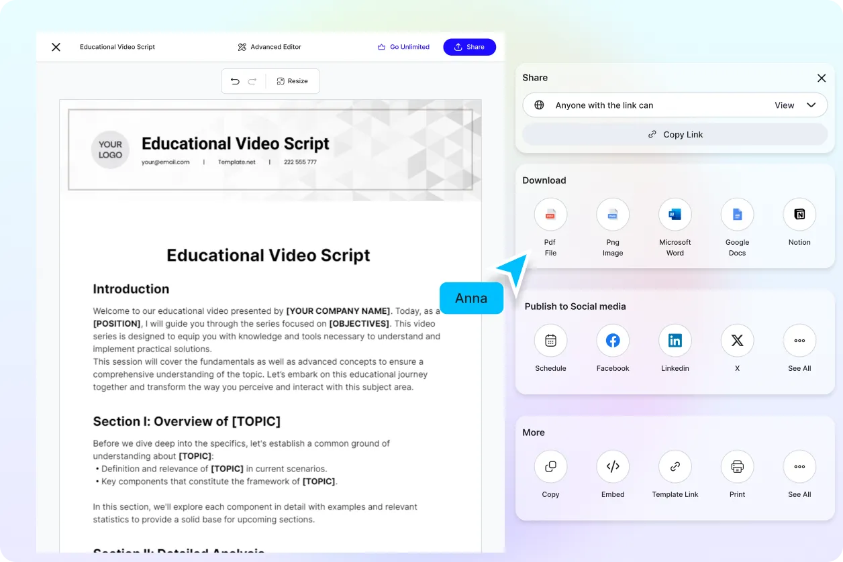See All social media options

point(799,341)
